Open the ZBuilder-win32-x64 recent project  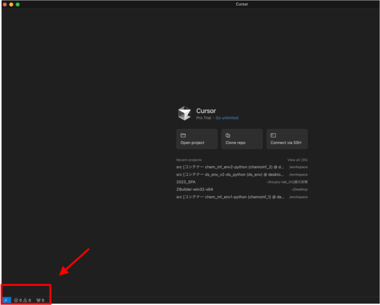pyautogui.click(x=242, y=190)
